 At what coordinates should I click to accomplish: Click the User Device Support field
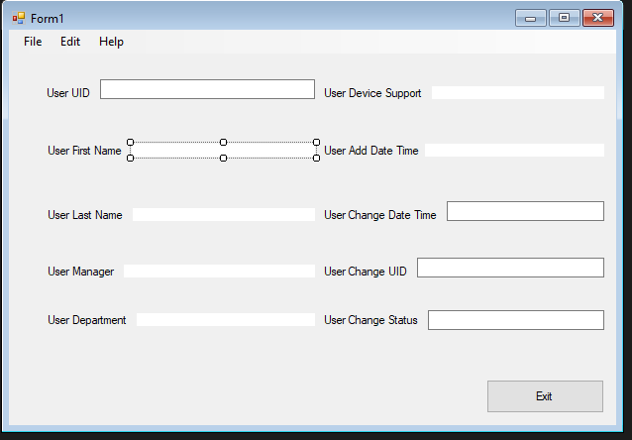[518, 92]
